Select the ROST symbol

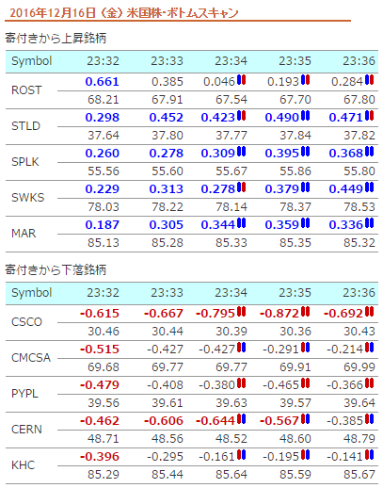26,90
